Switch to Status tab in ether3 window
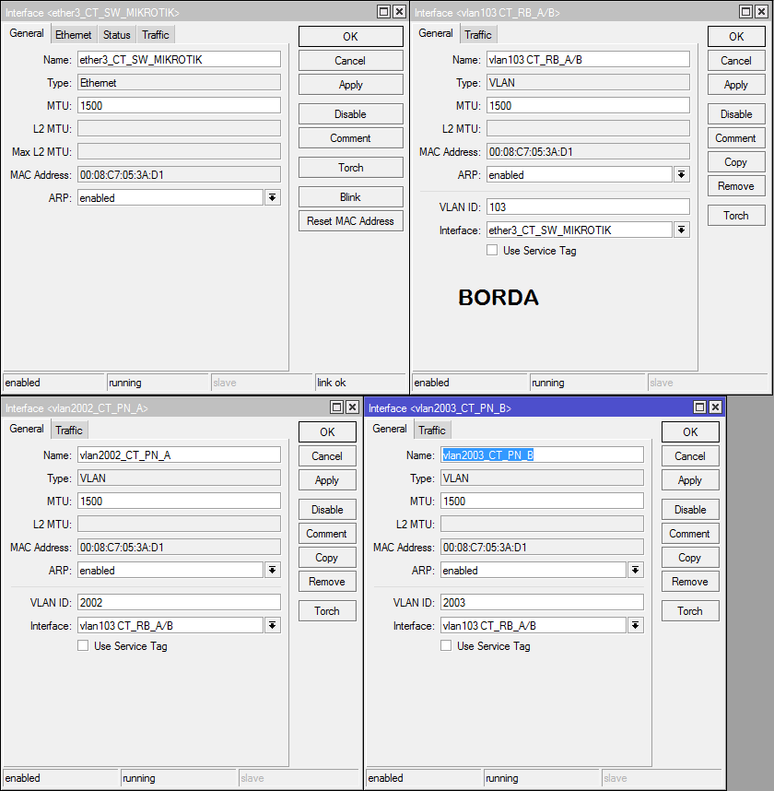The width and height of the screenshot is (774, 791). click(117, 35)
